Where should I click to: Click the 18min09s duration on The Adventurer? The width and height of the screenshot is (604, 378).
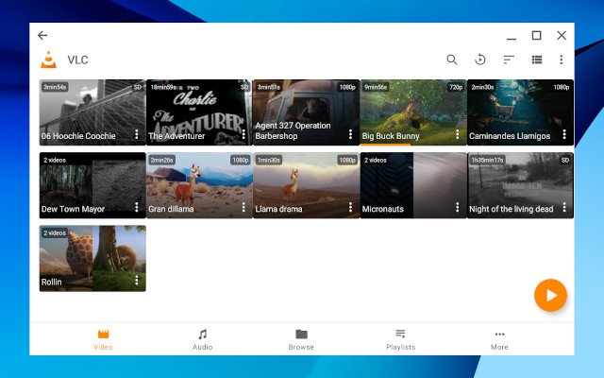(163, 87)
